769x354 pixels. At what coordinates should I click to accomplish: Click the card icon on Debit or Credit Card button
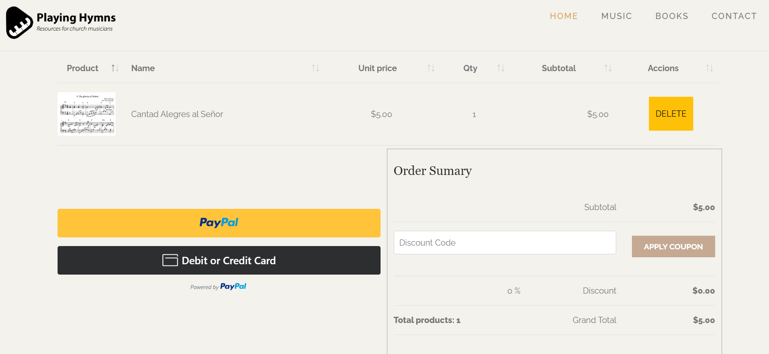tap(170, 260)
